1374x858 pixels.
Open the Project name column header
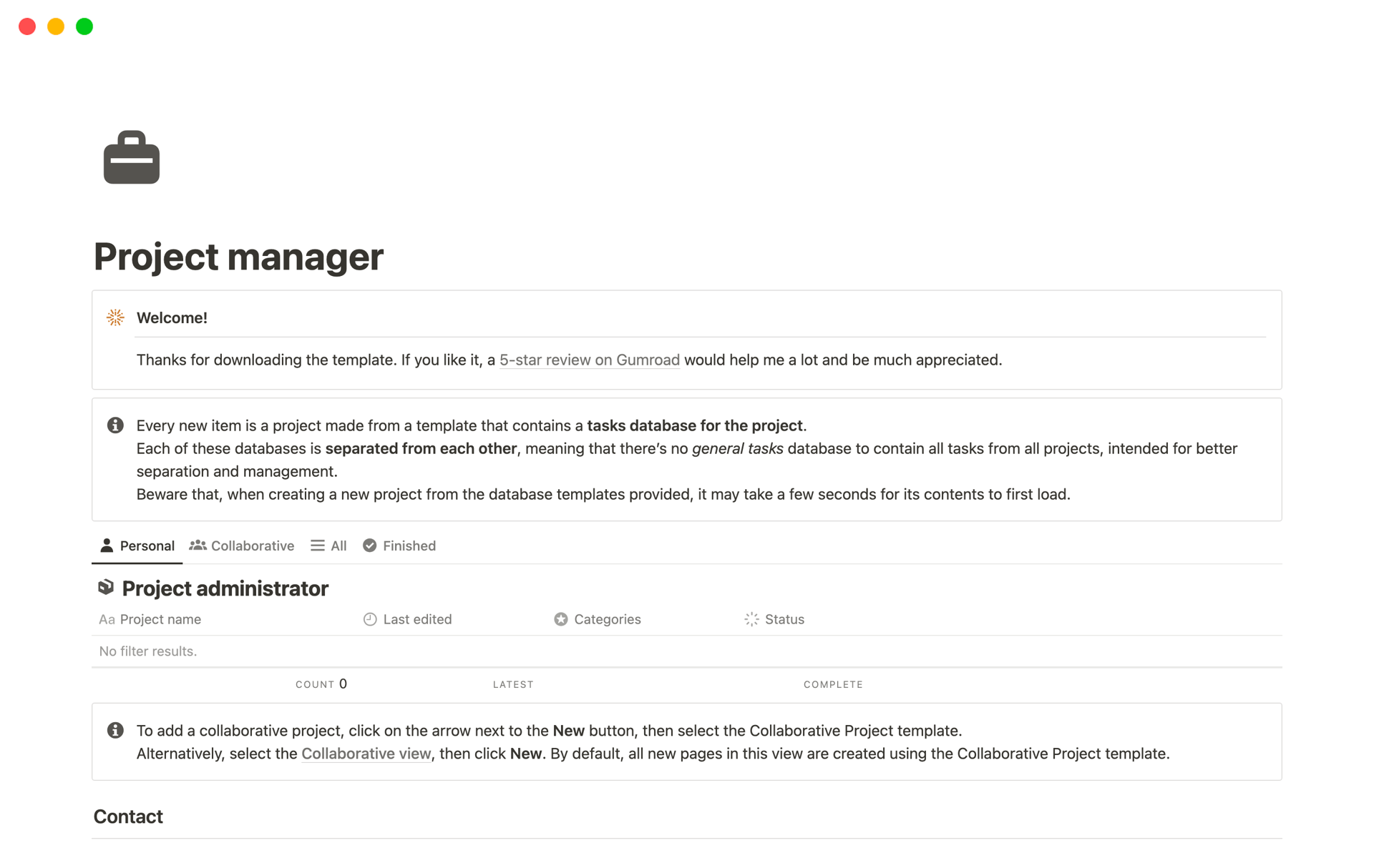pos(160,619)
